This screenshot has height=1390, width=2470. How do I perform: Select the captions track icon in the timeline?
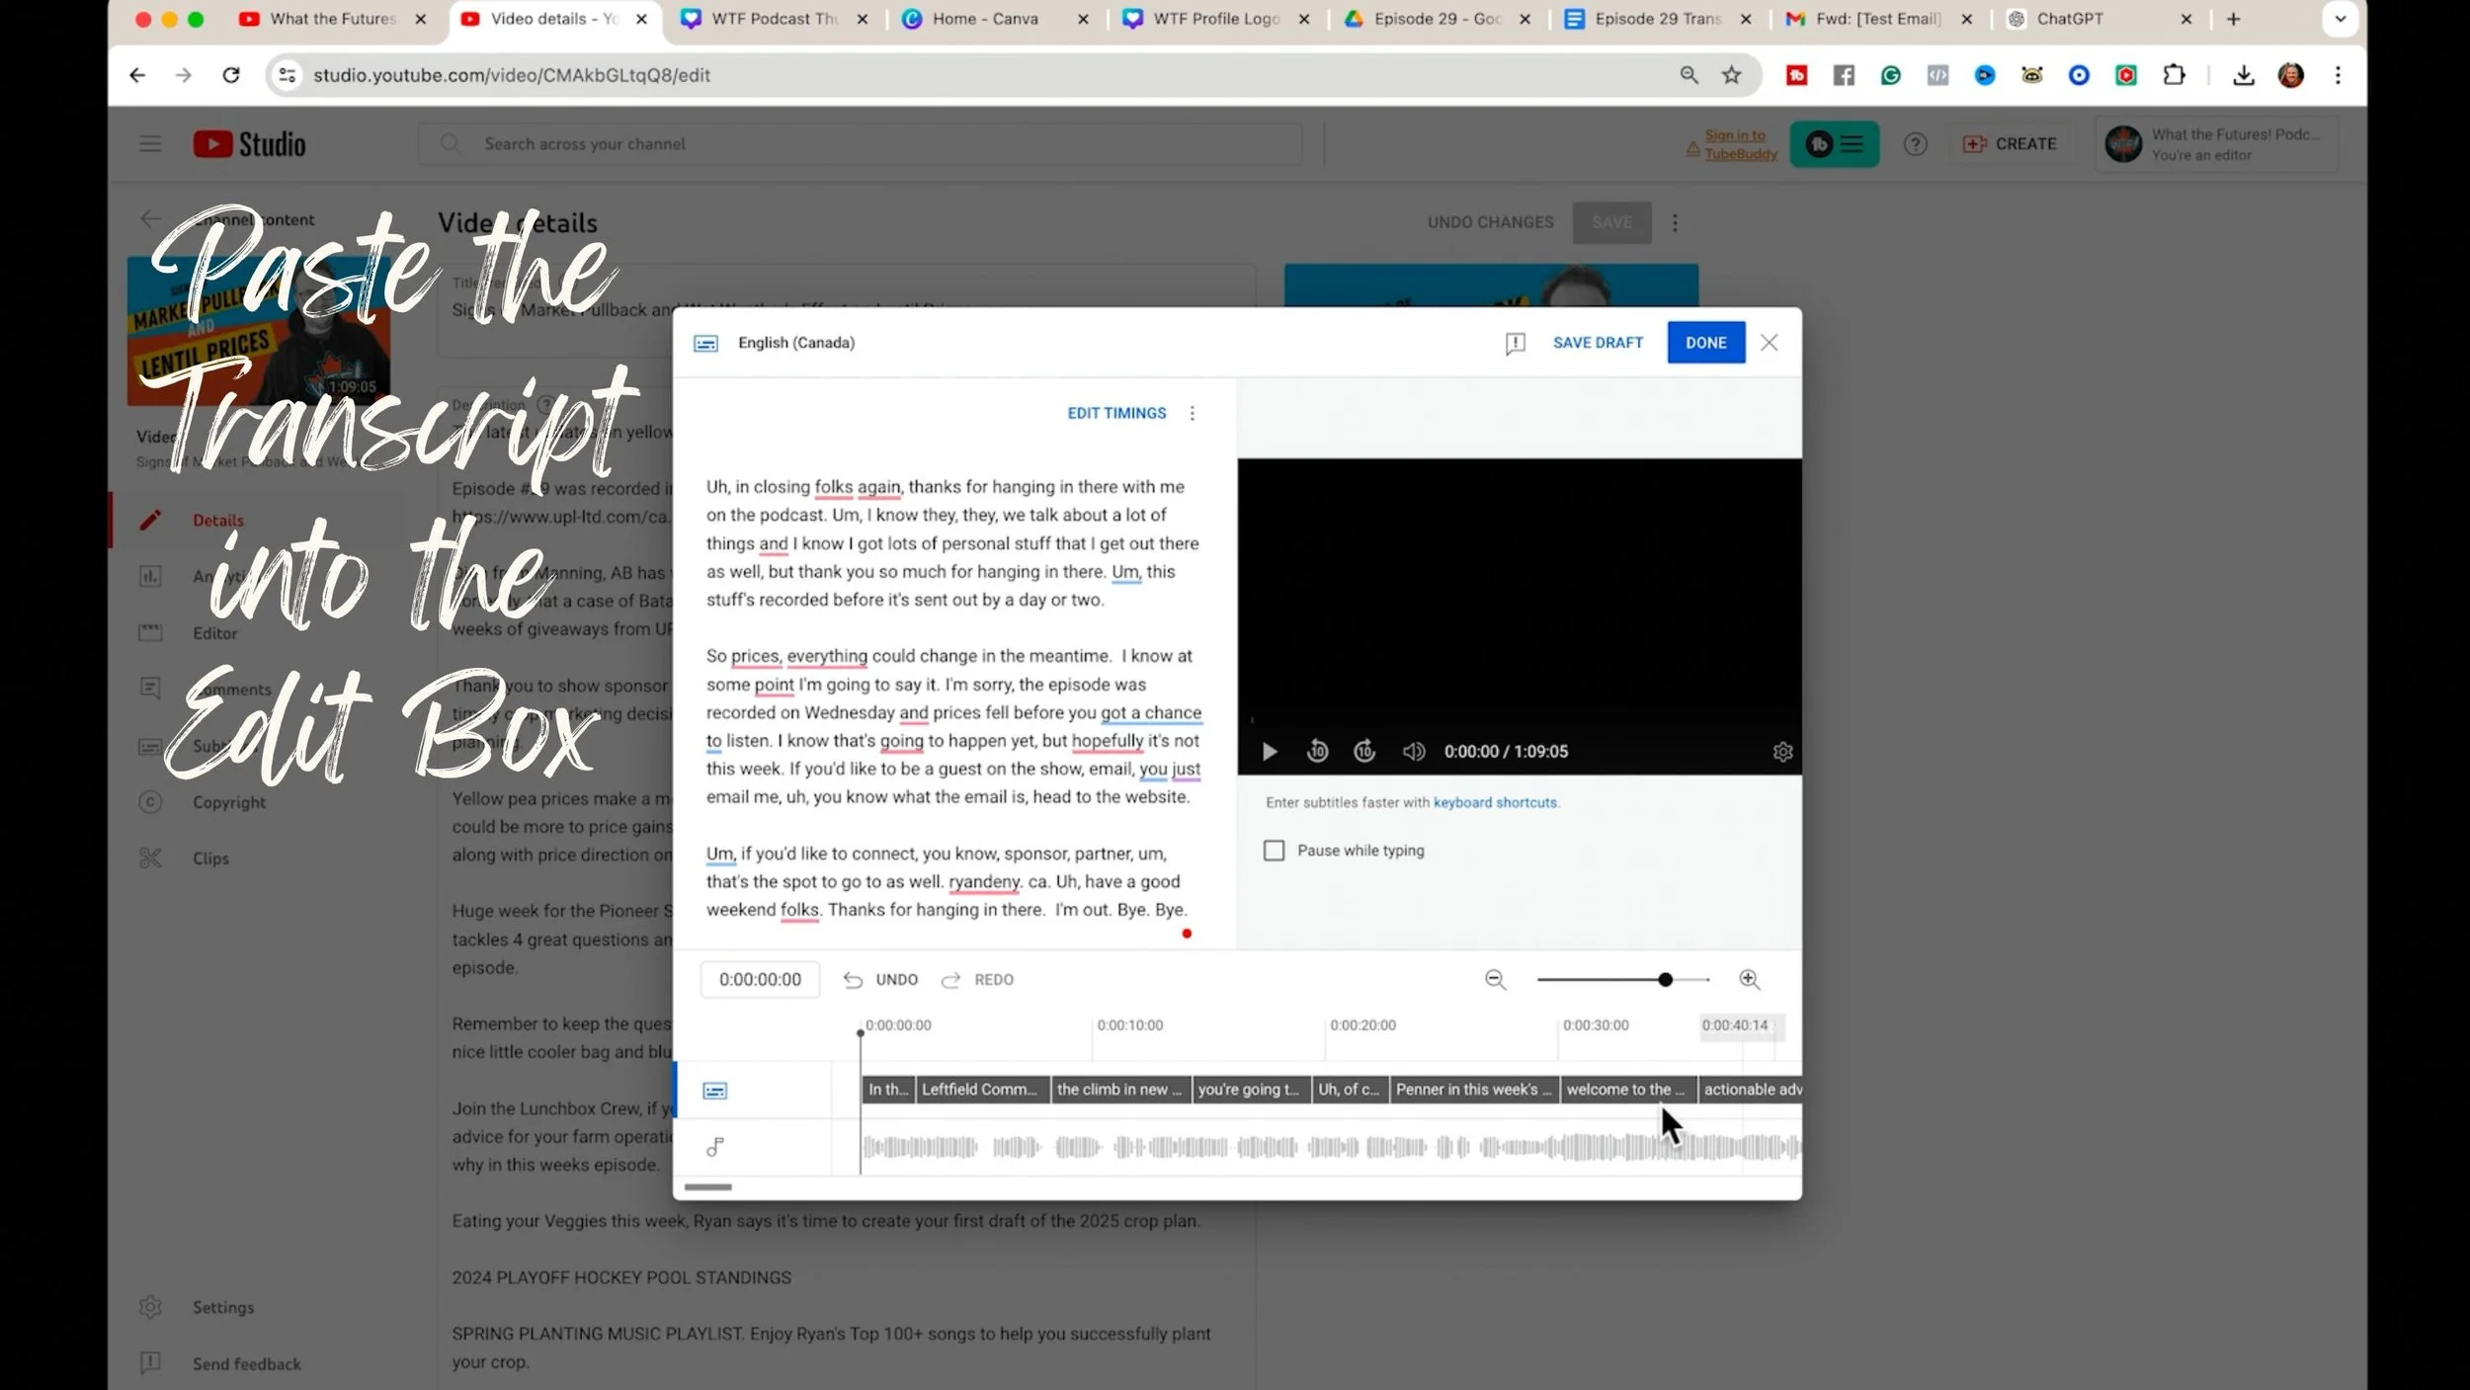tap(715, 1091)
